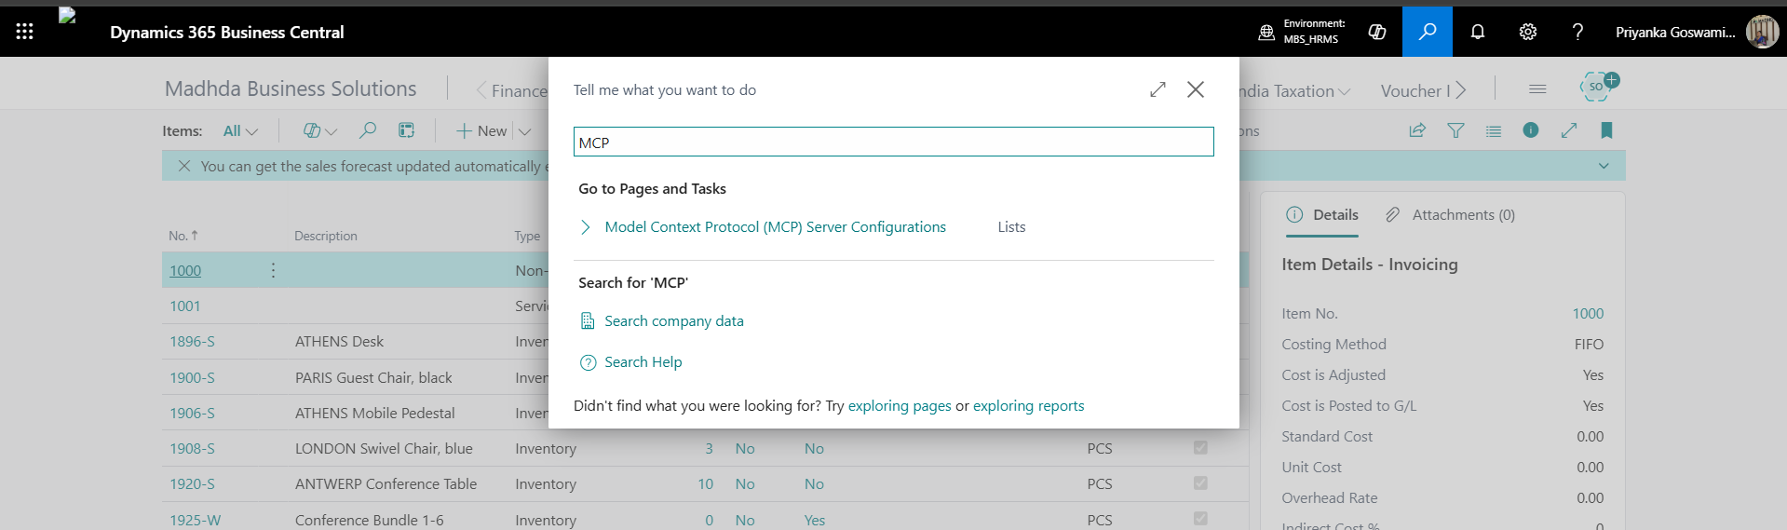Sort by the No. column header
The height and width of the screenshot is (530, 1787).
183,236
